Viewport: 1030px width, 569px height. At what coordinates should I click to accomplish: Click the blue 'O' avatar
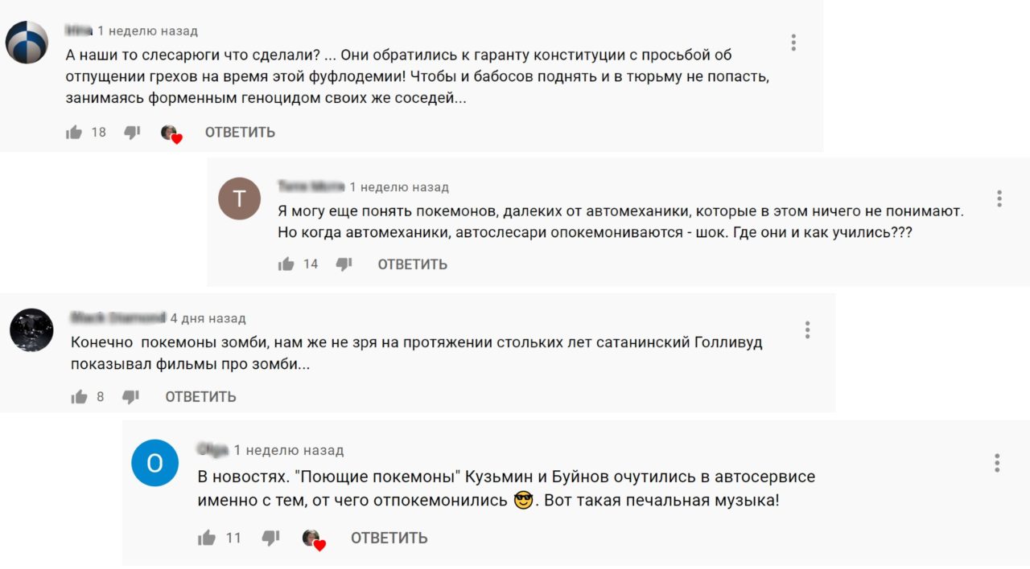point(154,463)
